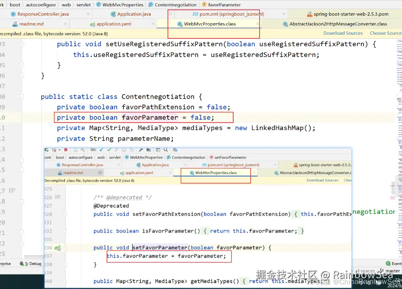Viewport: 402px width, 289px height.
Task: Click the master git branch widget
Action: point(390,271)
